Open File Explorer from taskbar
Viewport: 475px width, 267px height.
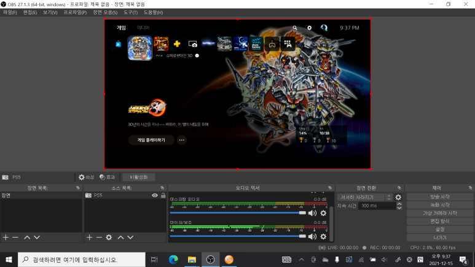pyautogui.click(x=192, y=260)
